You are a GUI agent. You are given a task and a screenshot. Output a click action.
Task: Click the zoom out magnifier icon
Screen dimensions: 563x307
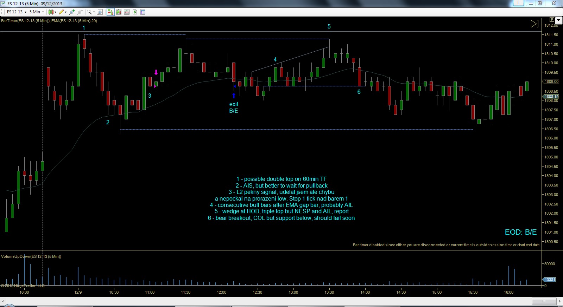coord(80,12)
